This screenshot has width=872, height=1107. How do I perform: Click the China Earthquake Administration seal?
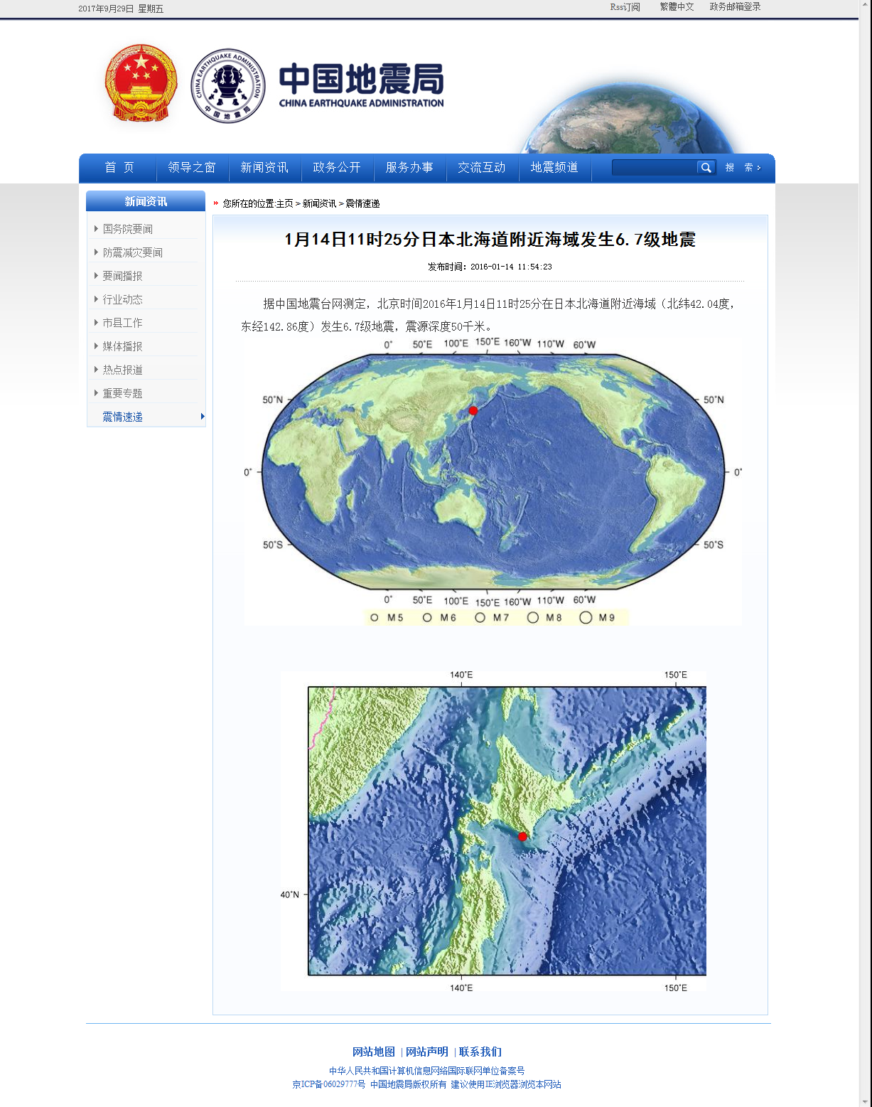coord(227,85)
